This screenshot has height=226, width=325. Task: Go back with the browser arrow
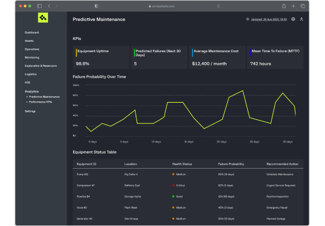(x=49, y=6)
